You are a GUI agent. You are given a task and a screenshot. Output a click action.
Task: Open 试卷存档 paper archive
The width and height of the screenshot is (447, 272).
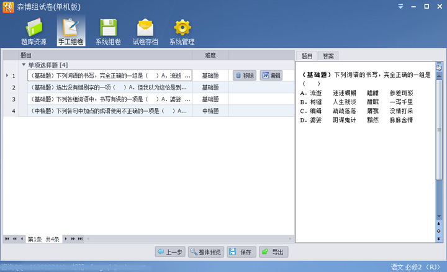pyautogui.click(x=145, y=32)
